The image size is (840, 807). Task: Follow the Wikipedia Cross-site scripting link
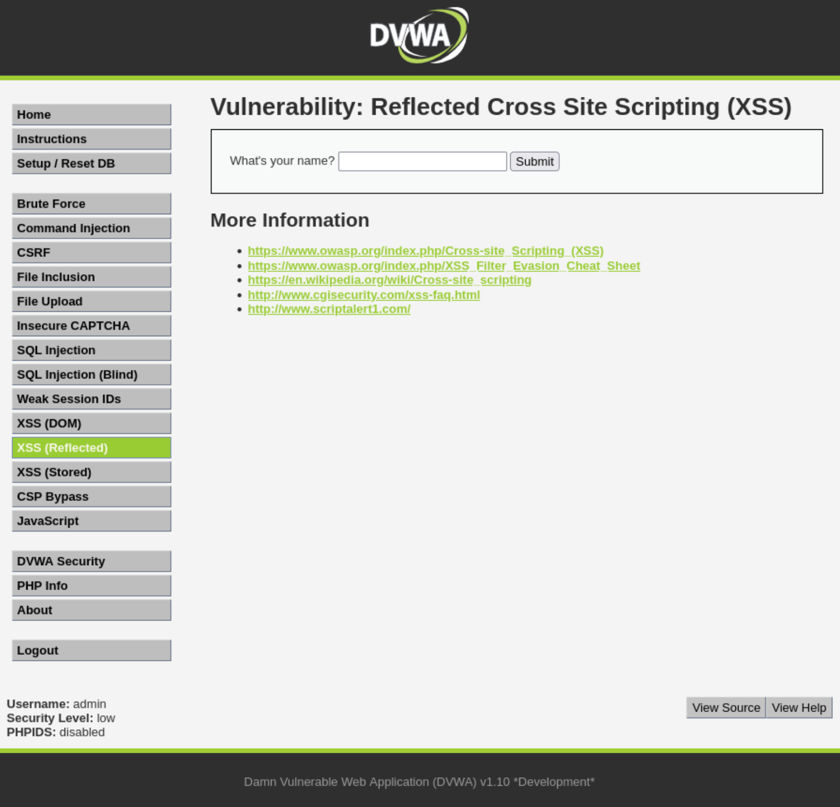click(390, 280)
